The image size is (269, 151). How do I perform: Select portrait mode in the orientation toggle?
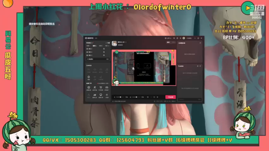(x=173, y=42)
